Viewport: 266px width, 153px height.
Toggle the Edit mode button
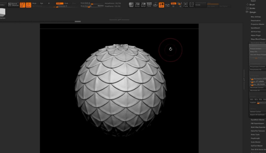(x=22, y=5)
